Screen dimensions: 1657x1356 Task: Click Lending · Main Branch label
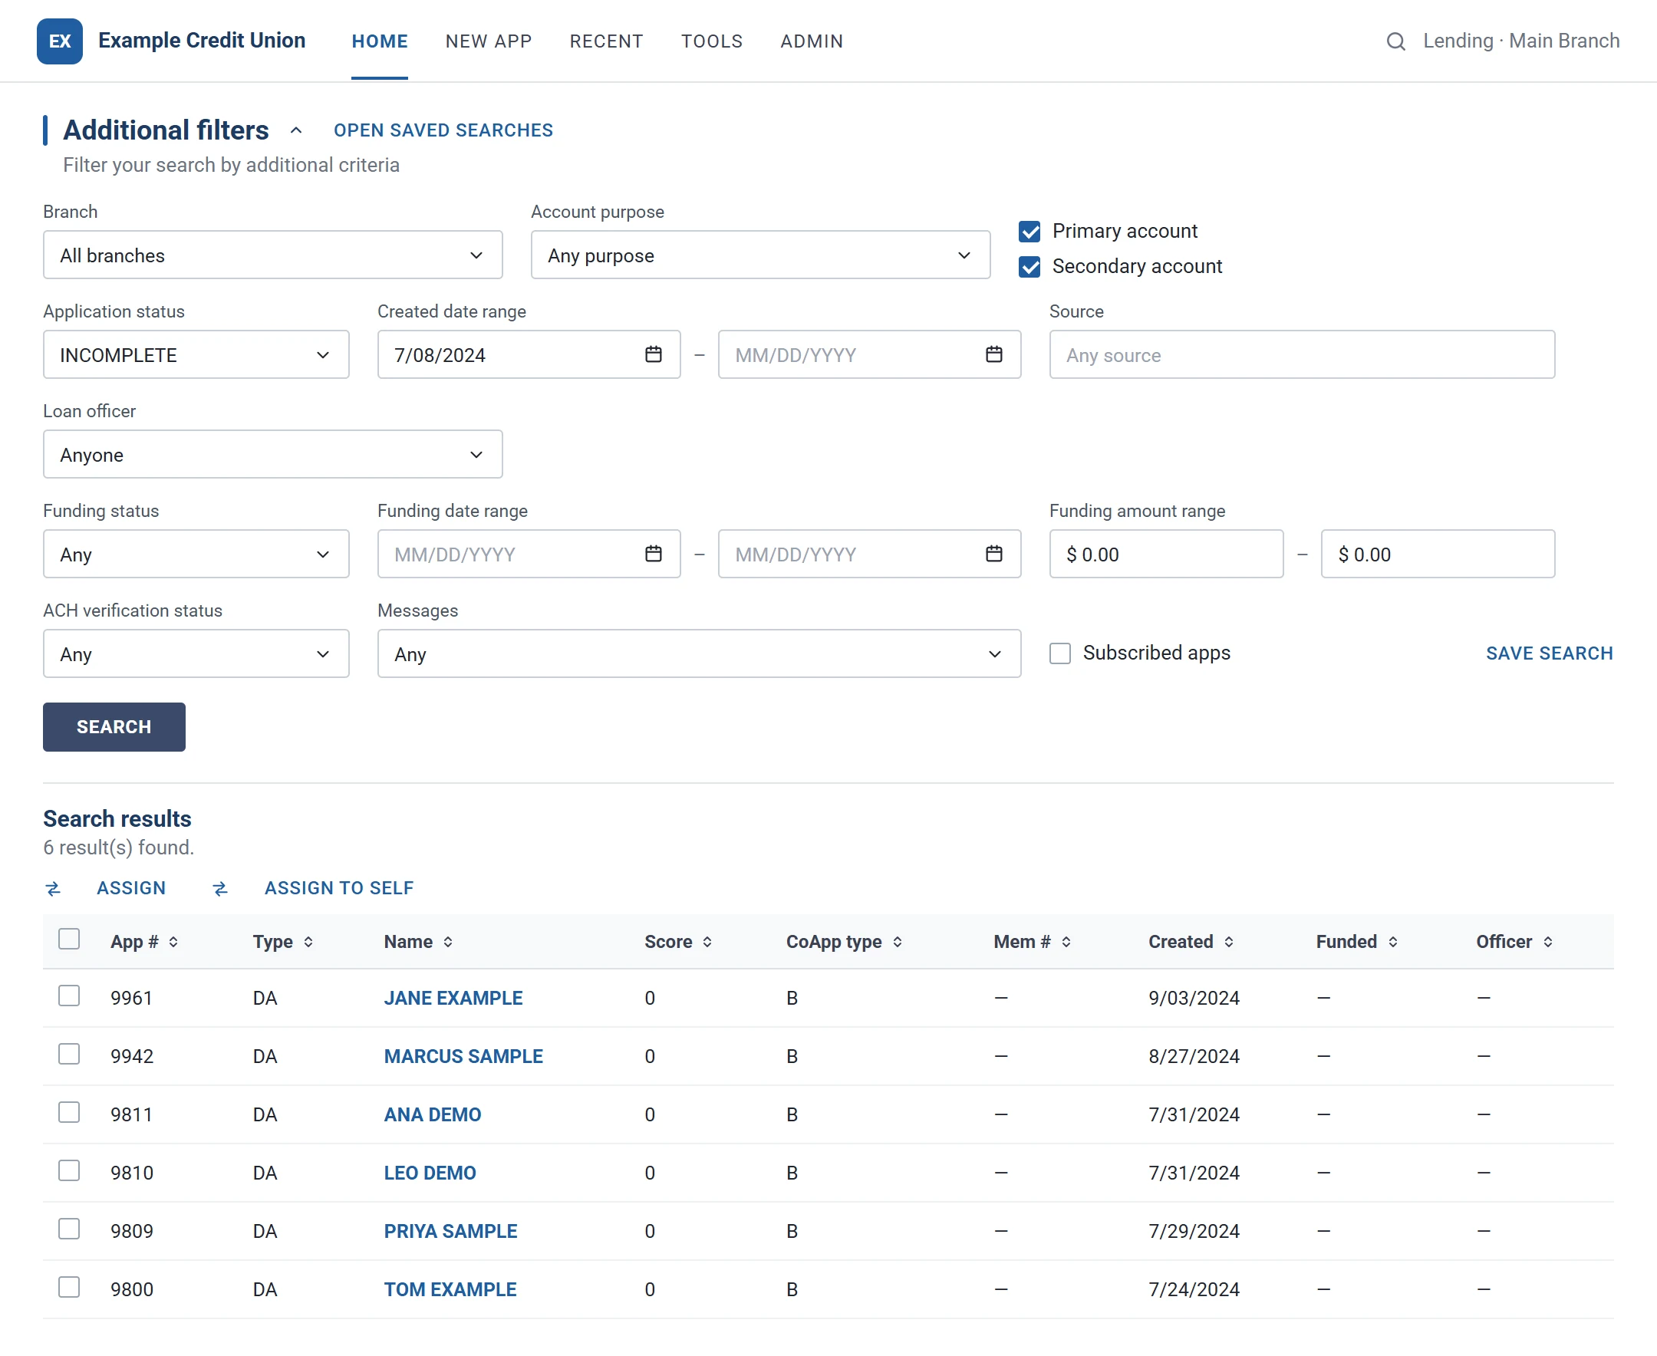coord(1521,41)
